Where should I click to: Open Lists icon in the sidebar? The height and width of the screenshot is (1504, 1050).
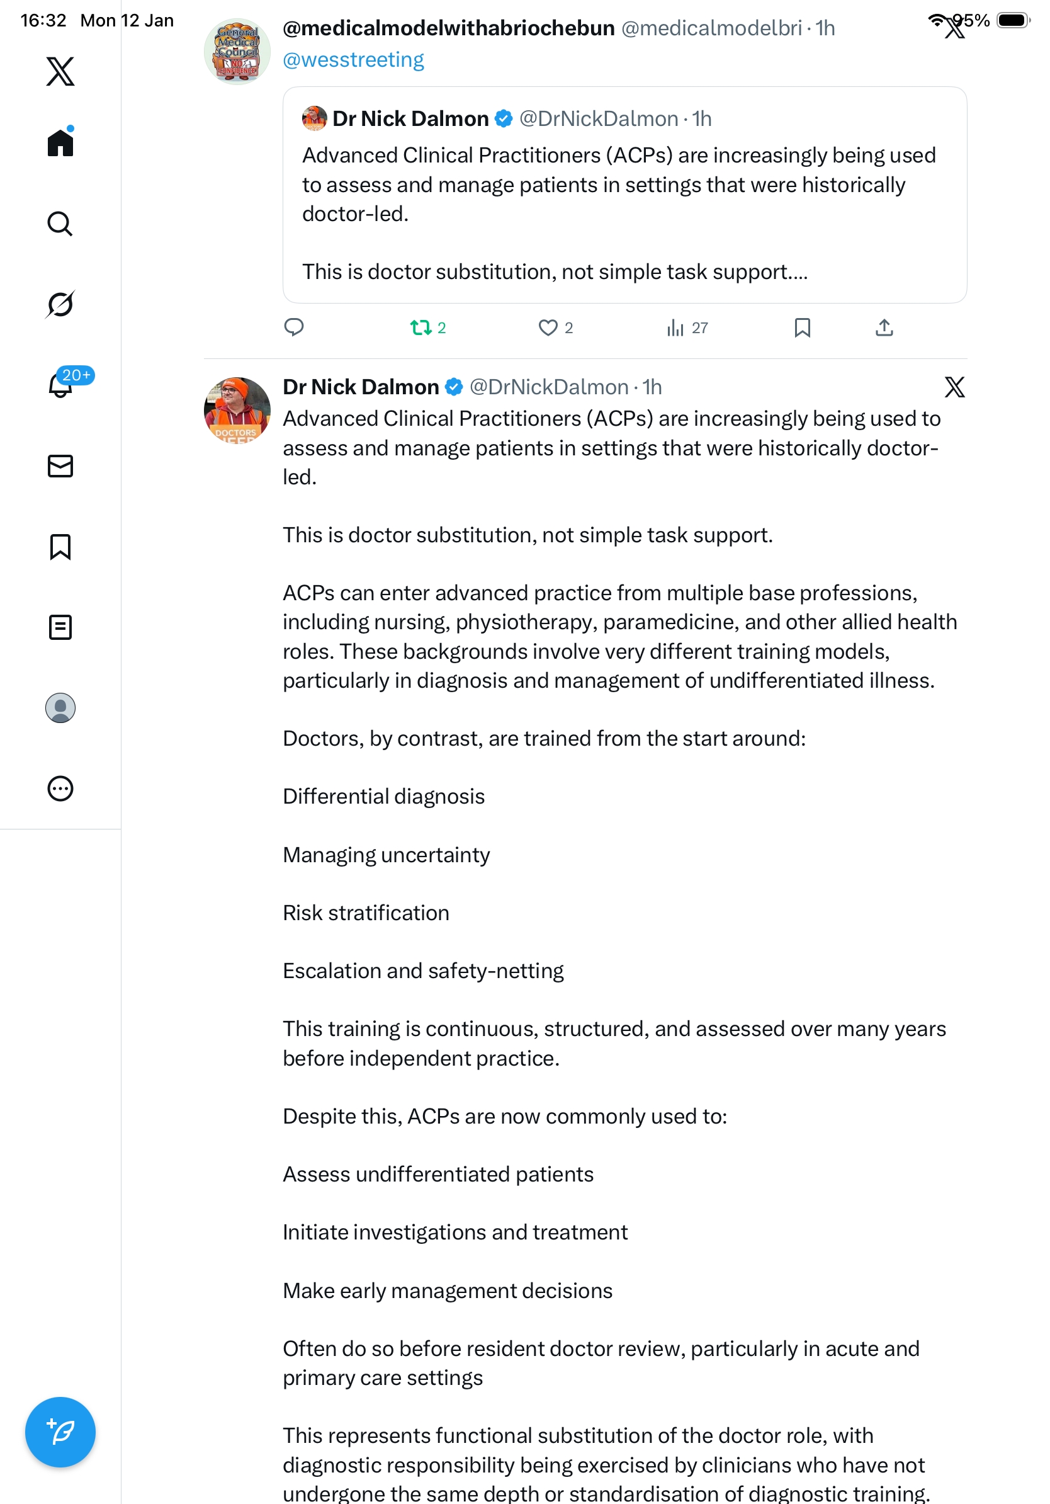(x=60, y=627)
